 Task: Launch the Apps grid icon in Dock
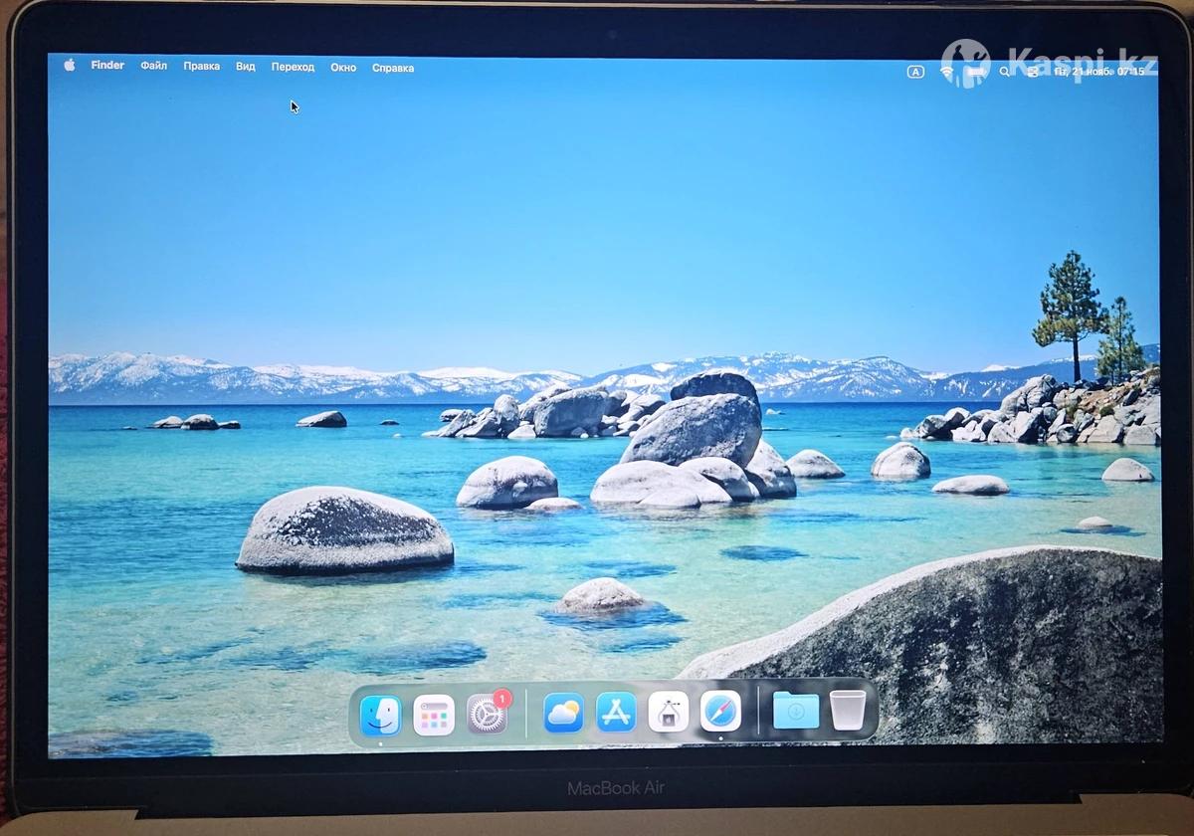tap(434, 715)
